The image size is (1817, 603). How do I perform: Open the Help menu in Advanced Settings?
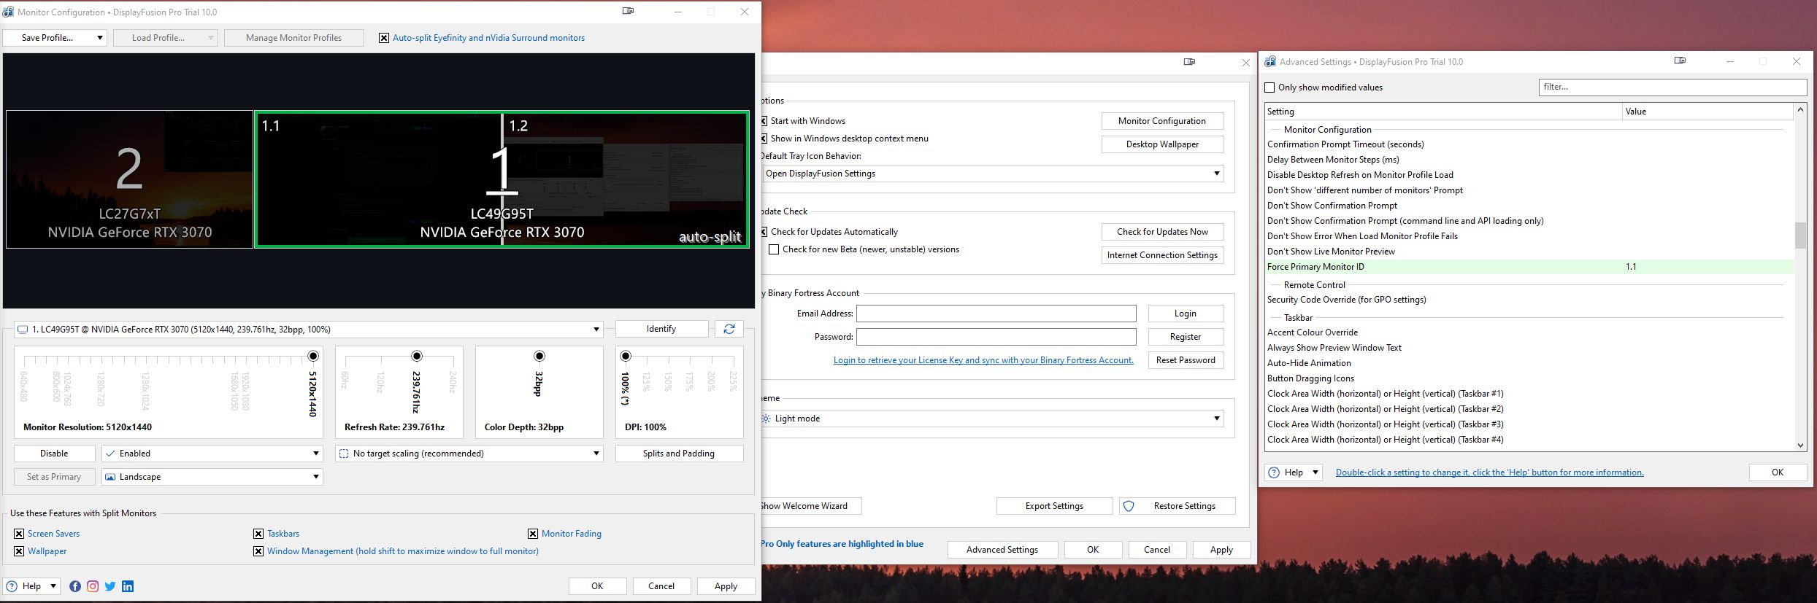(x=1294, y=472)
